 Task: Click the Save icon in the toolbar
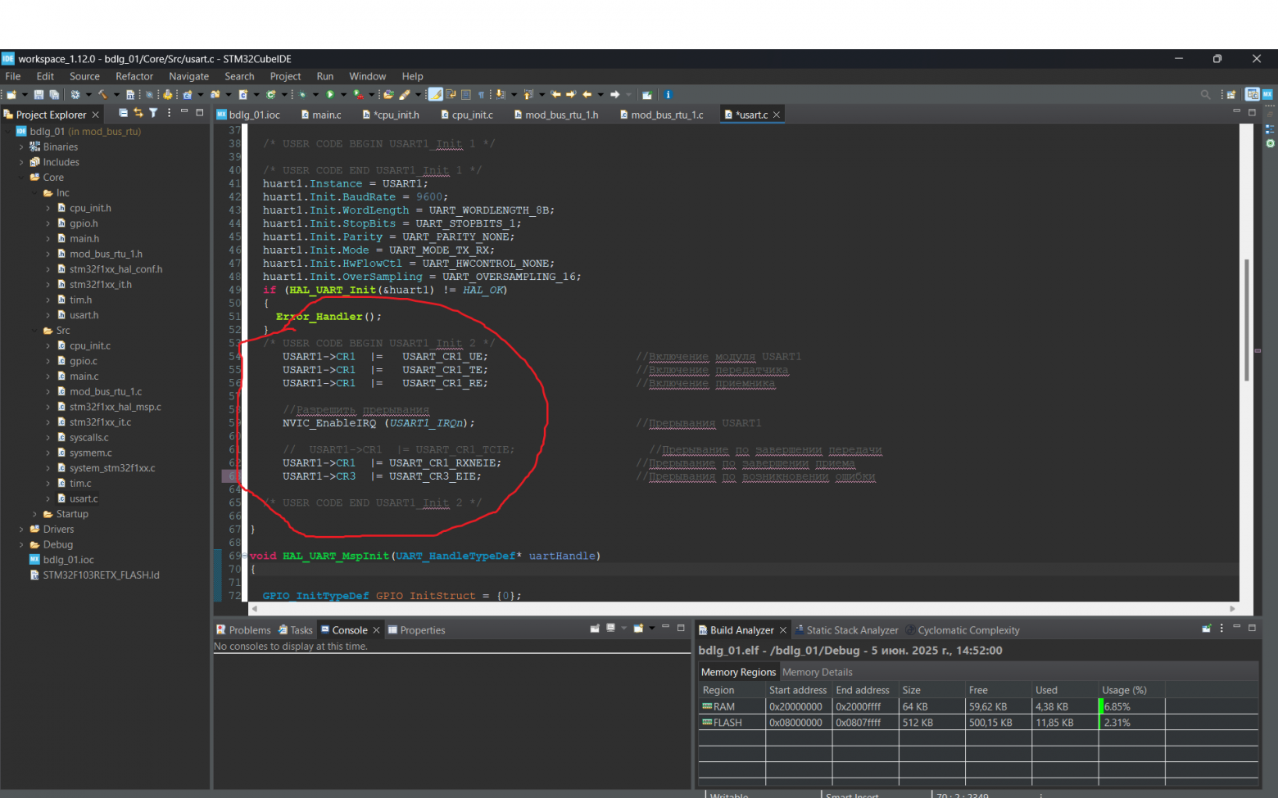pos(39,95)
